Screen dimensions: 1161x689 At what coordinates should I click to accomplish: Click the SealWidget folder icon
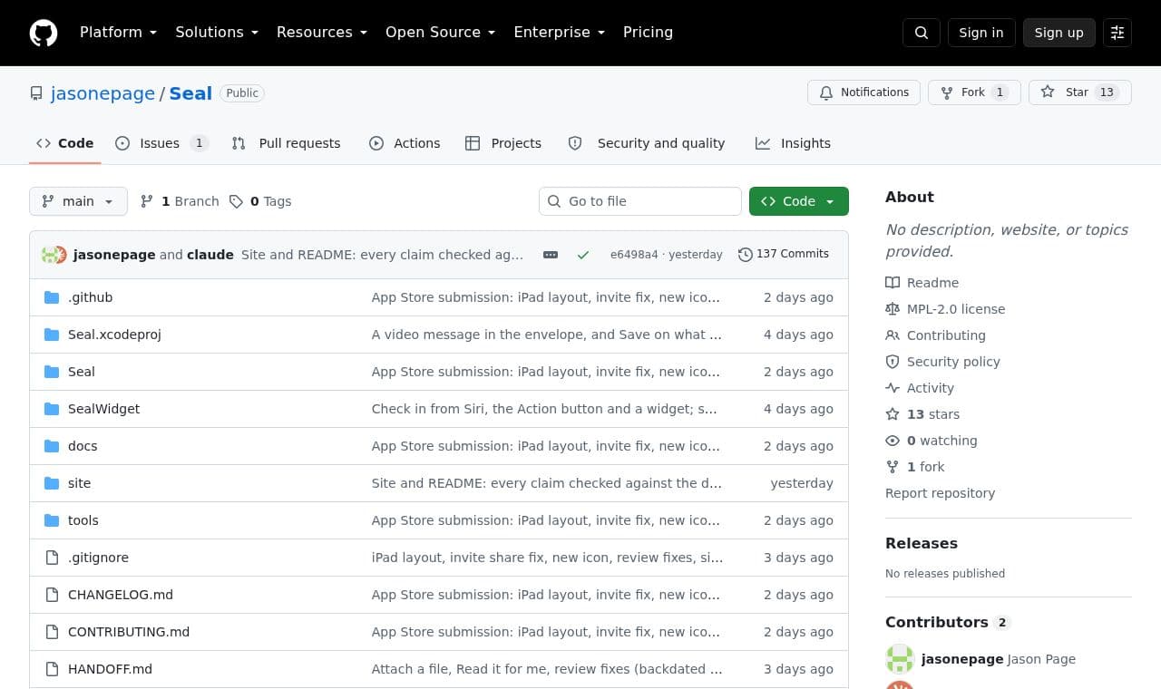pyautogui.click(x=52, y=409)
